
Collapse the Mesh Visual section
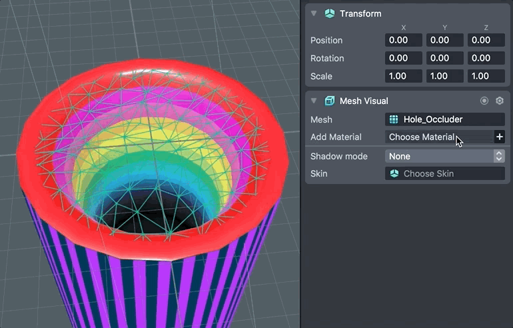(314, 101)
